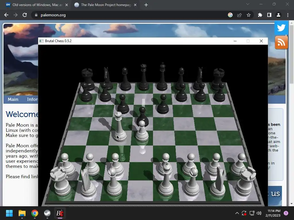The width and height of the screenshot is (294, 220).
Task: Open tab search chevron in Chrome
Action: [248, 4]
